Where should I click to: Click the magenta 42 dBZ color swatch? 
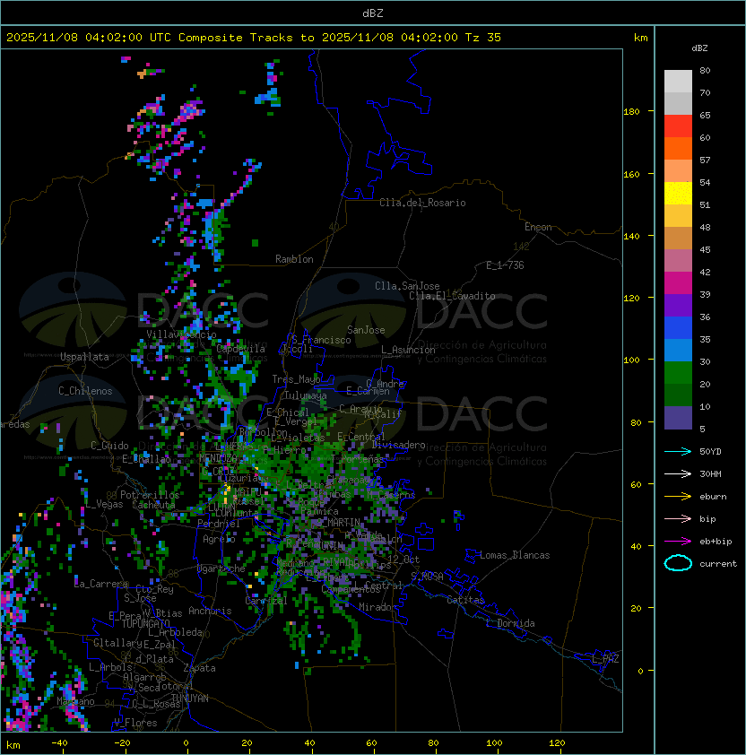pos(678,283)
